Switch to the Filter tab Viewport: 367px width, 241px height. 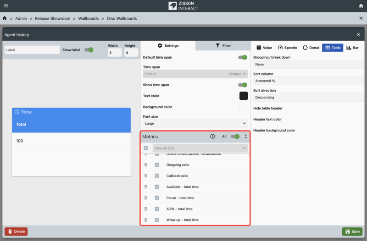223,46
